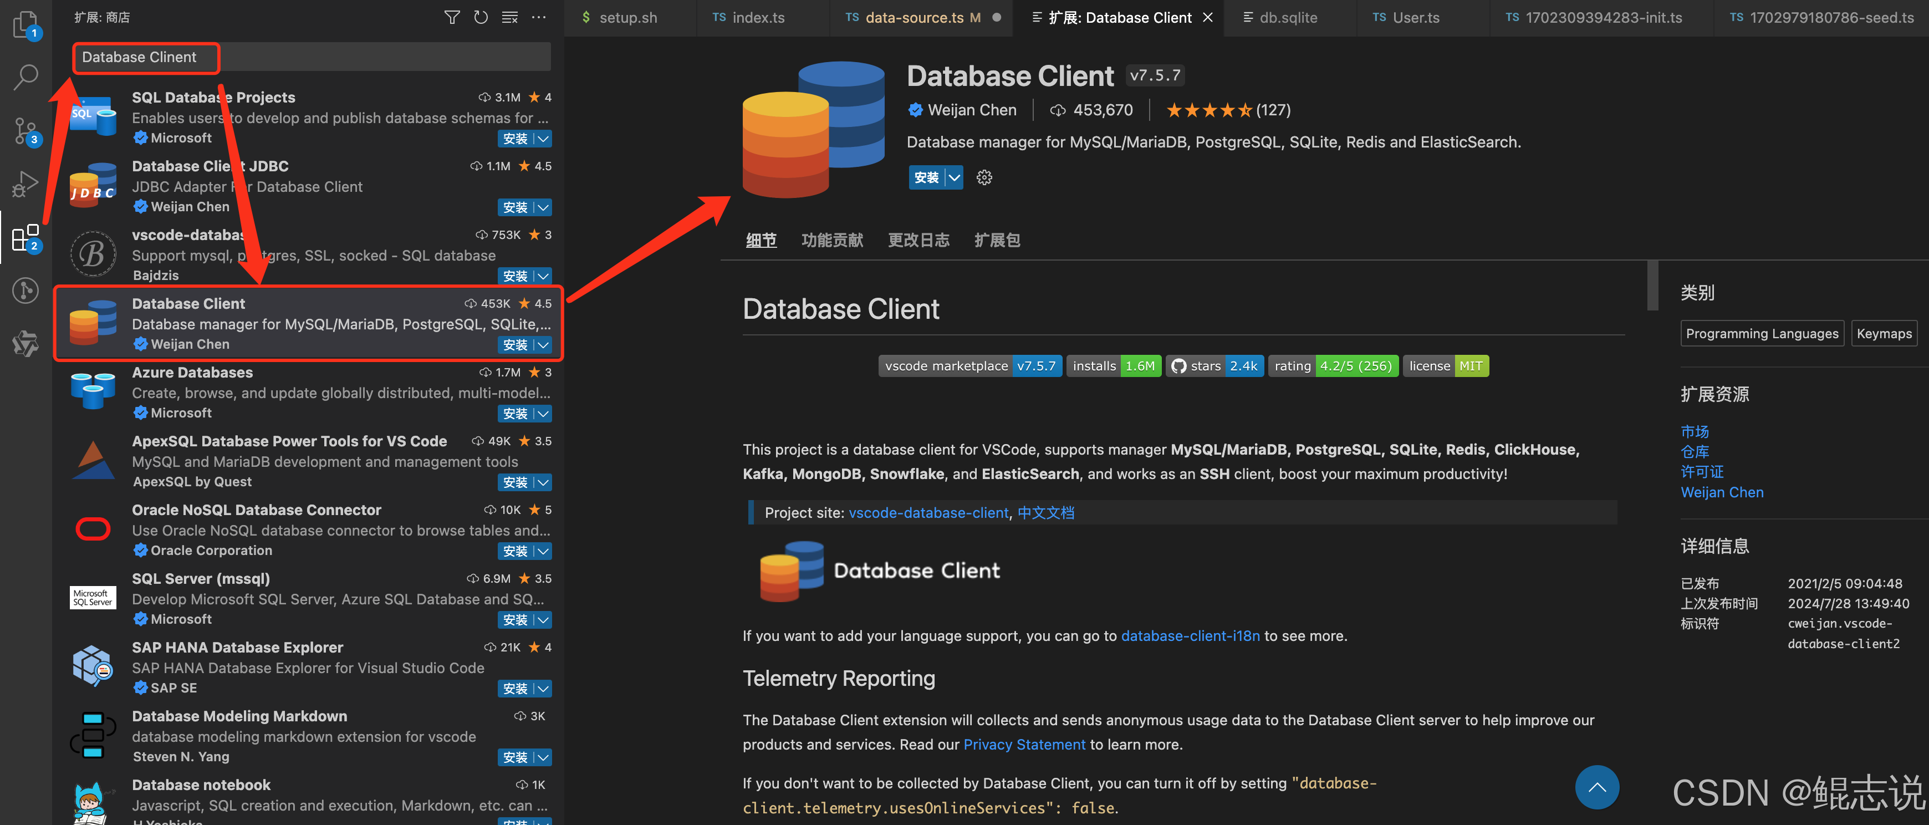Image resolution: width=1929 pixels, height=825 pixels.
Task: Switch to the setup.sh editor tab
Action: click(x=629, y=17)
